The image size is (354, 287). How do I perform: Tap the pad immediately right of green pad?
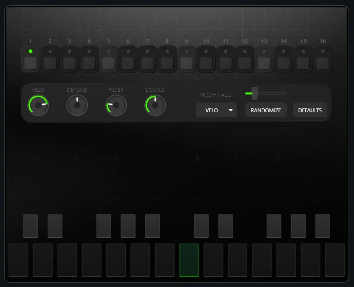pos(214,260)
